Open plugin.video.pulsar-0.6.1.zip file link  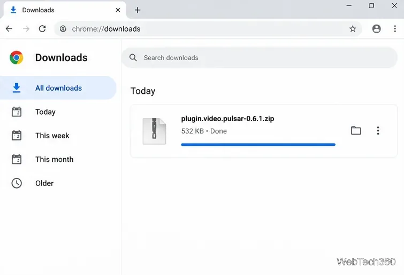click(227, 118)
